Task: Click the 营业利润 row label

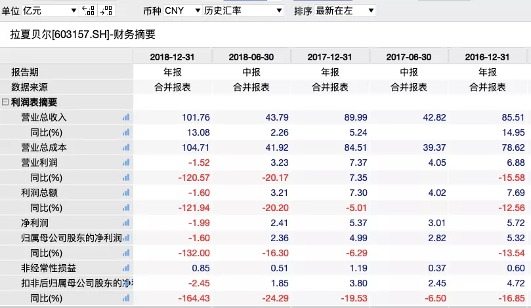Action: pos(39,163)
